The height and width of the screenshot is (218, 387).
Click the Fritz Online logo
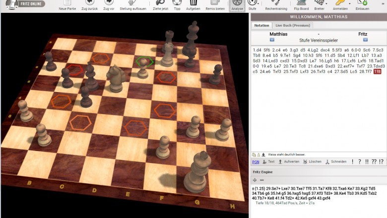(25, 4)
